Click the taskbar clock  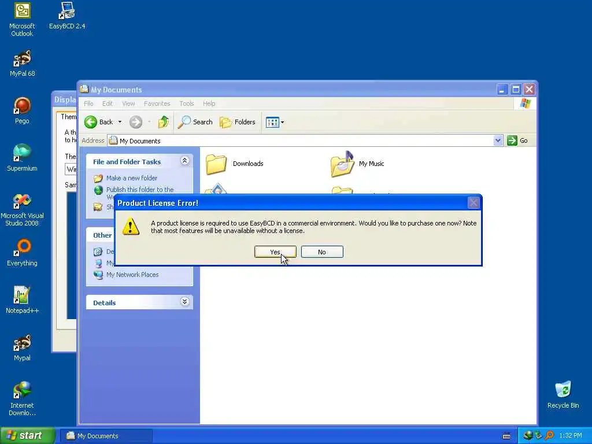click(x=571, y=436)
